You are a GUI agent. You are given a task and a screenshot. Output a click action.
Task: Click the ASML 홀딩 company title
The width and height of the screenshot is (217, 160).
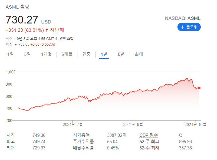click(x=17, y=7)
